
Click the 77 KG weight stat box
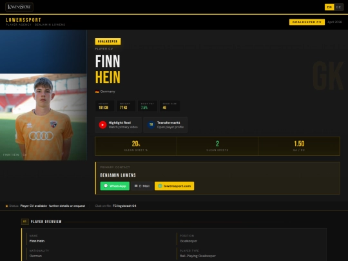point(126,106)
